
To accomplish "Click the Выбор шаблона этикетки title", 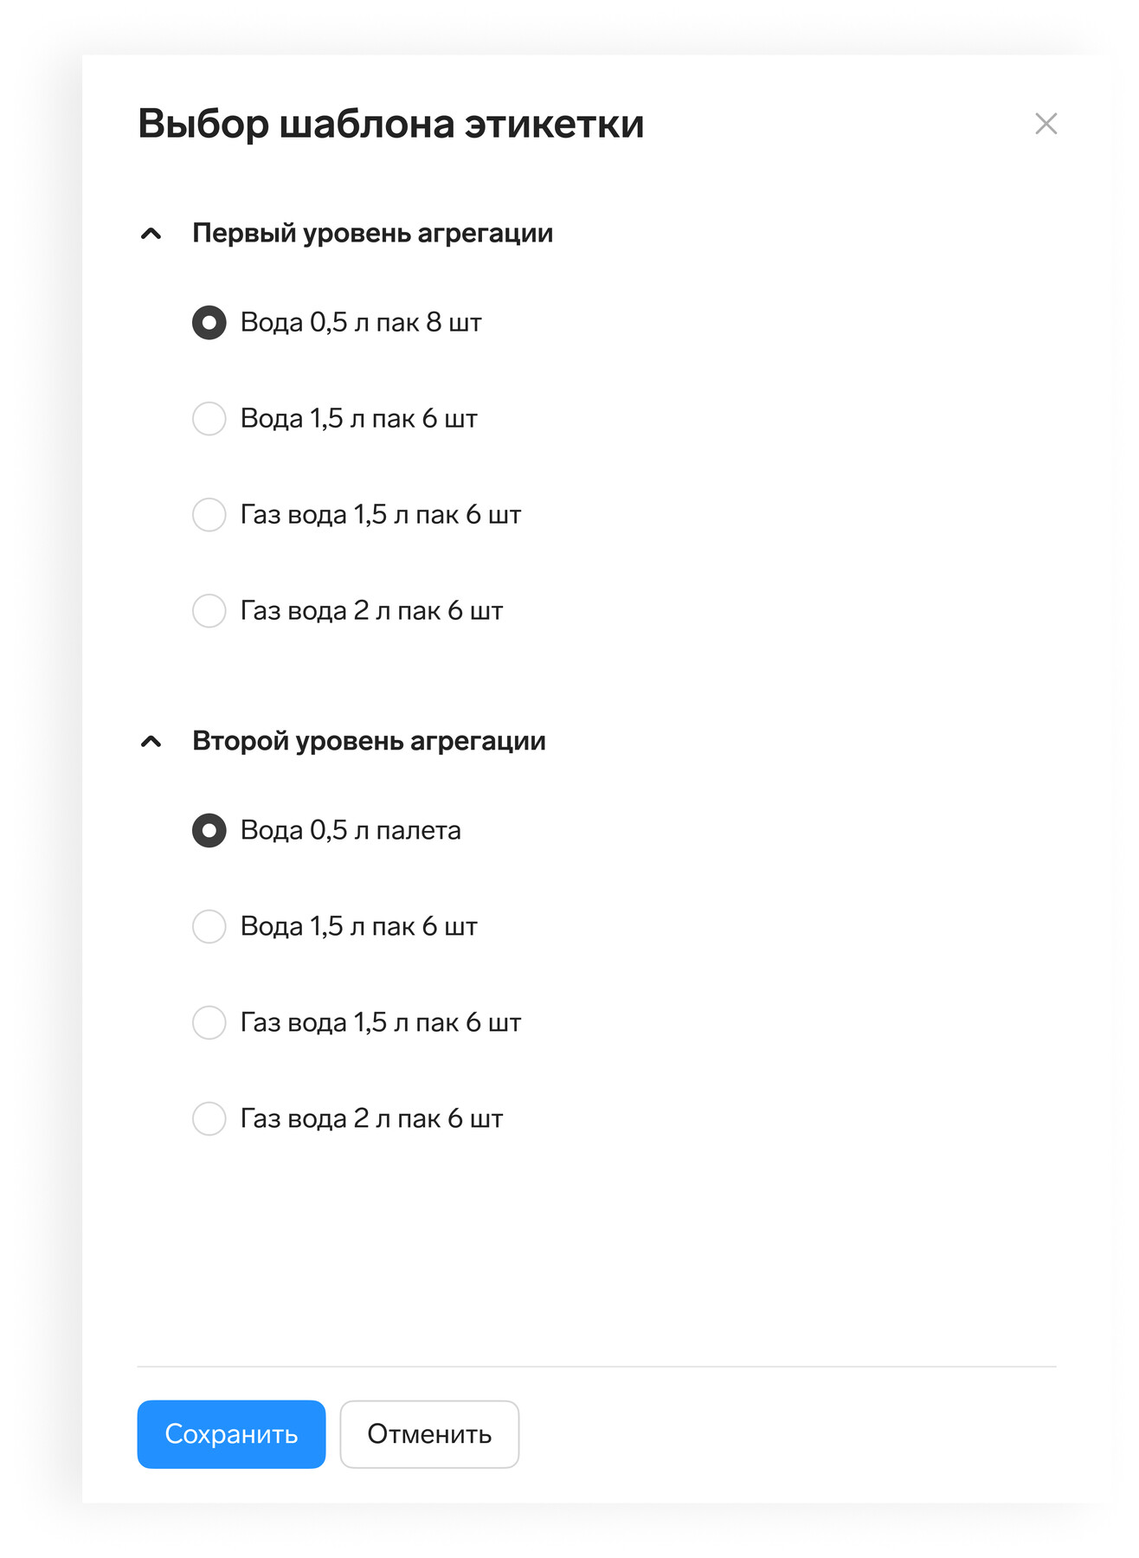I will click(x=391, y=124).
